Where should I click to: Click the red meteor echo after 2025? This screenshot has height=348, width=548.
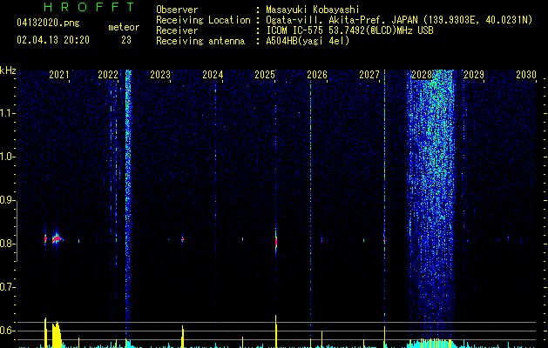(x=276, y=241)
